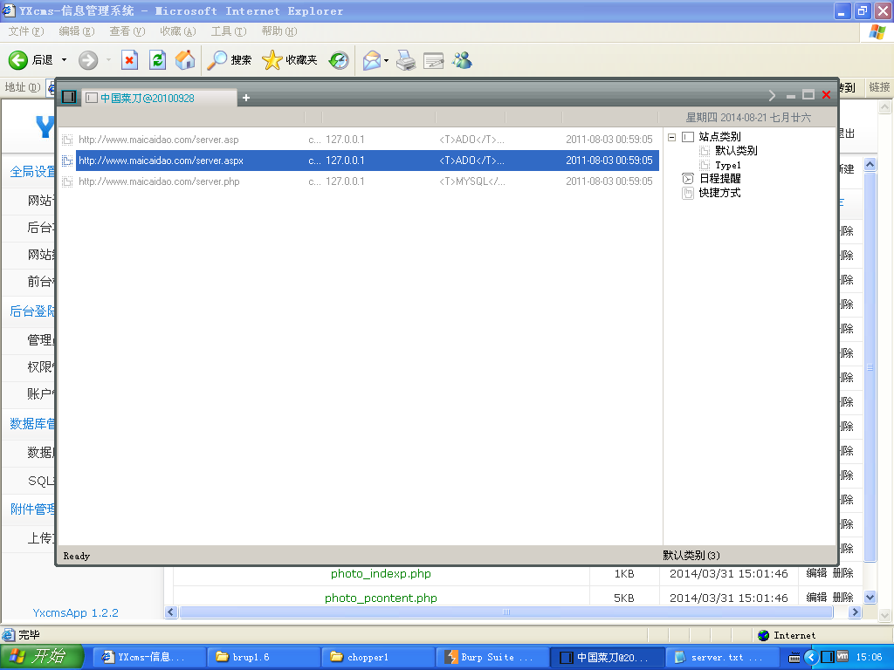Image resolution: width=894 pixels, height=670 pixels.
Task: Open 日程提醒 tree item
Action: pyautogui.click(x=720, y=178)
